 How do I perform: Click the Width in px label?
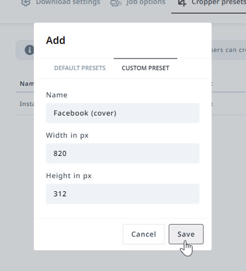(67, 135)
